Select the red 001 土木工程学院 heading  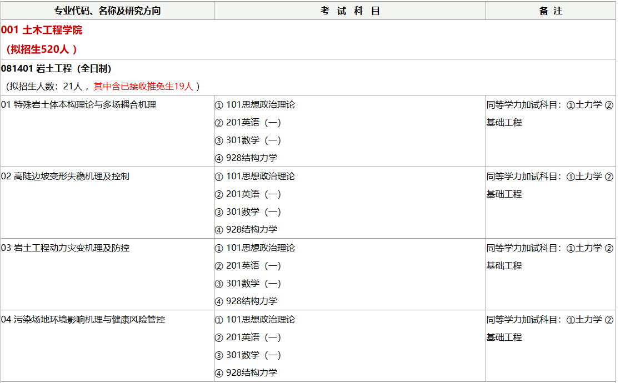pos(42,30)
